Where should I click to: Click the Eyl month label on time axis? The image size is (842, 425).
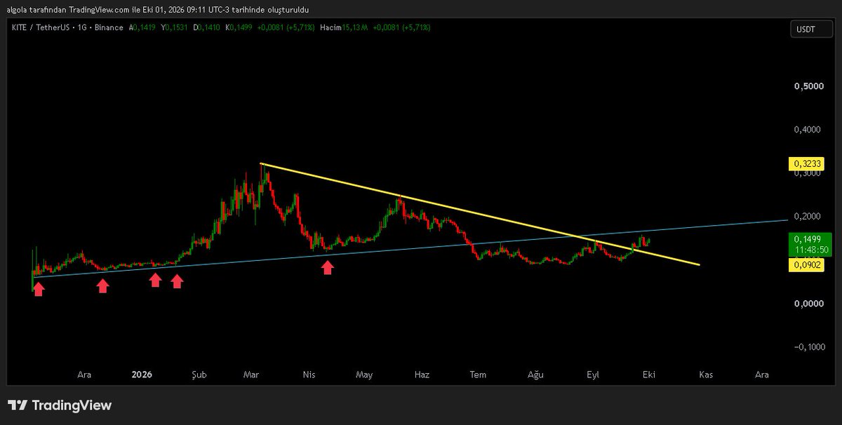pyautogui.click(x=593, y=375)
